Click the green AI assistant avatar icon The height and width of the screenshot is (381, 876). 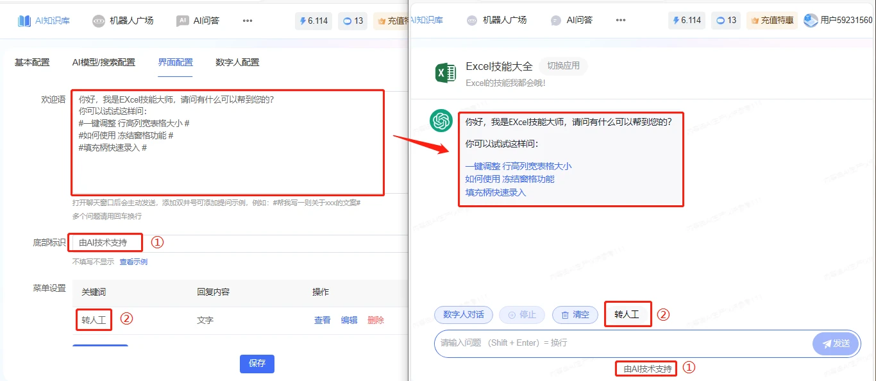441,121
